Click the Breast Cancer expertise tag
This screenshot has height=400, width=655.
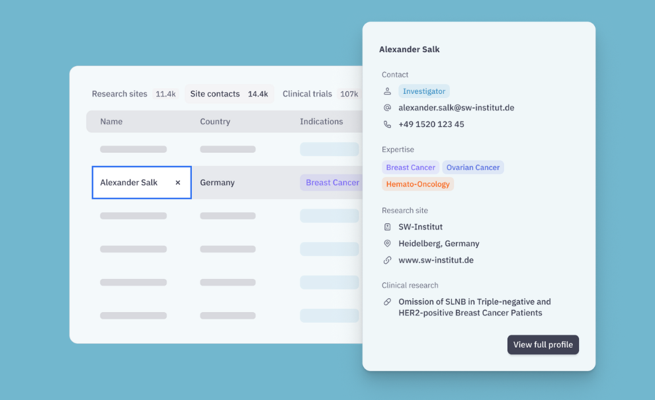click(x=410, y=167)
